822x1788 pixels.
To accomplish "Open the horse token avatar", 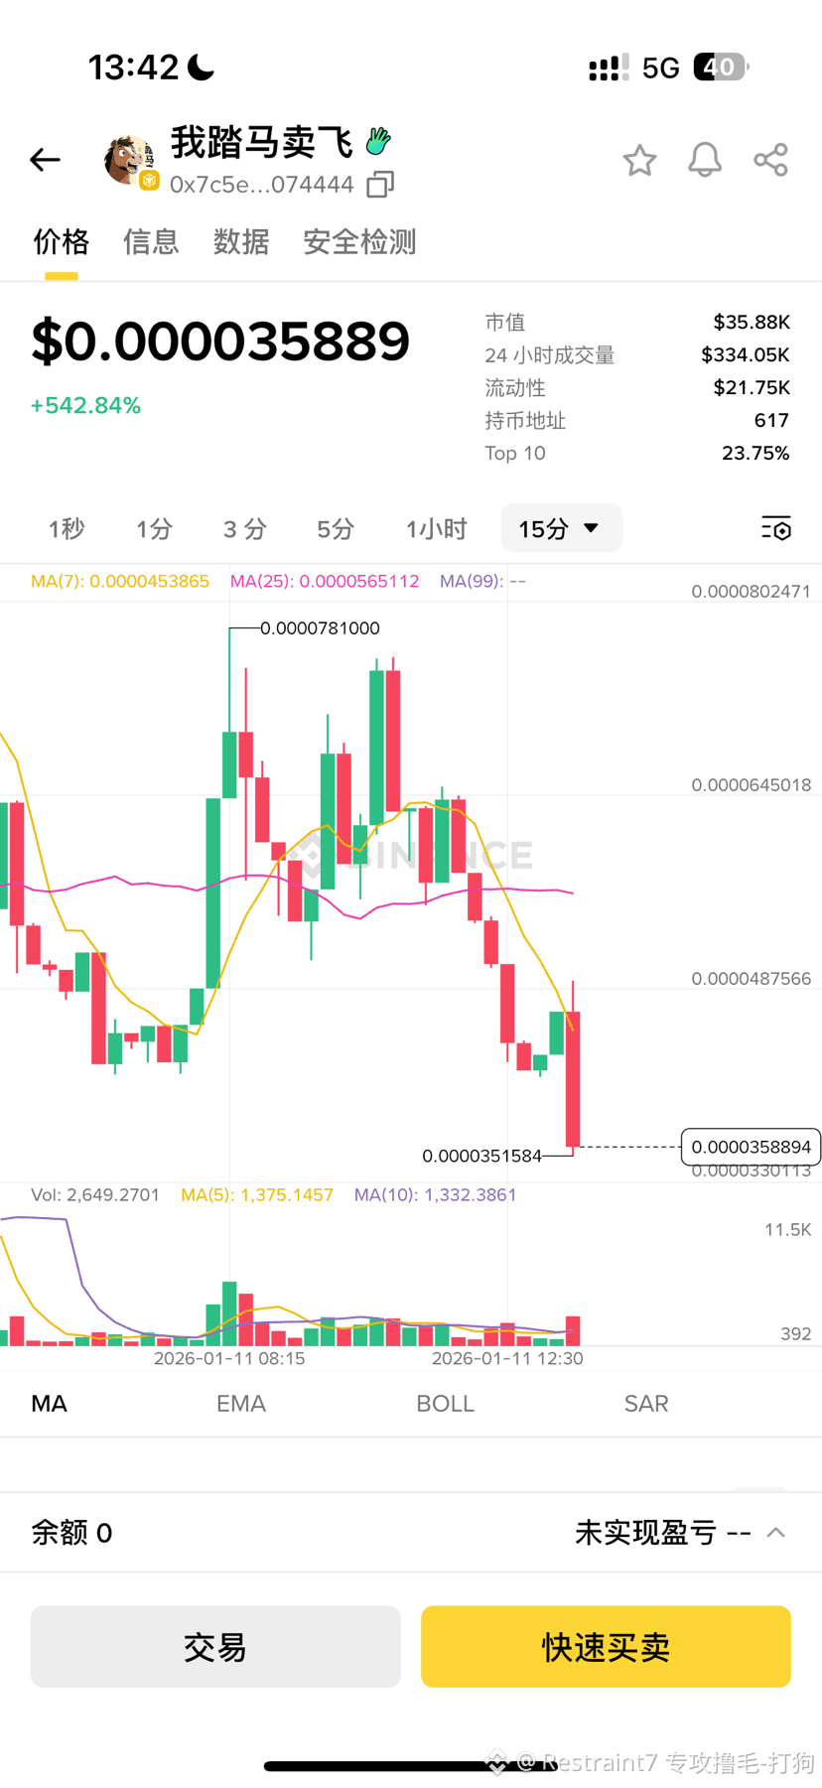I will click(129, 161).
